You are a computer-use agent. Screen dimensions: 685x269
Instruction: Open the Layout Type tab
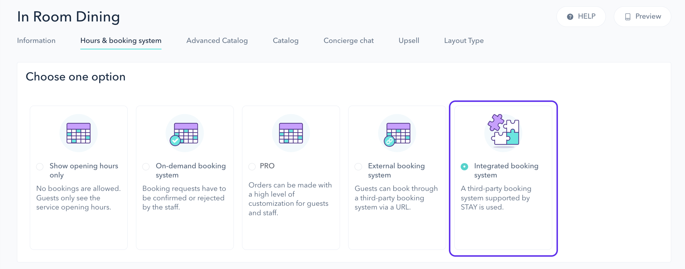point(464,40)
